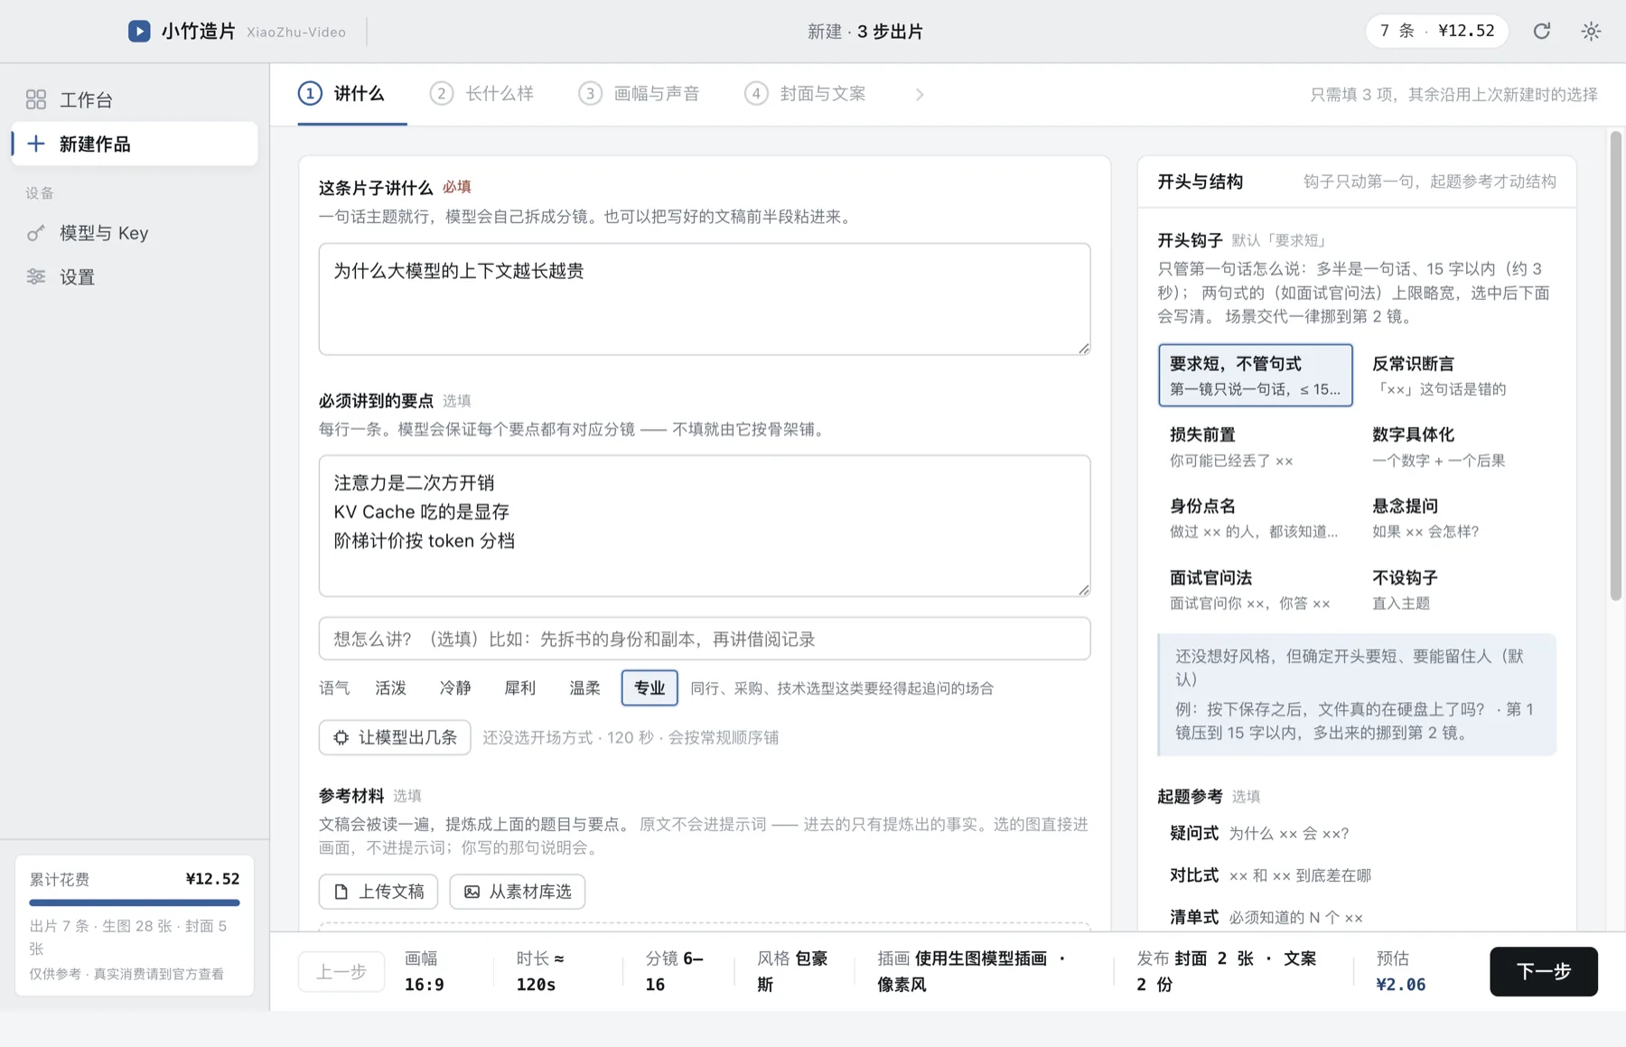Select 犀利 tone option
Viewport: 1626px width, 1047px height.
point(519,688)
